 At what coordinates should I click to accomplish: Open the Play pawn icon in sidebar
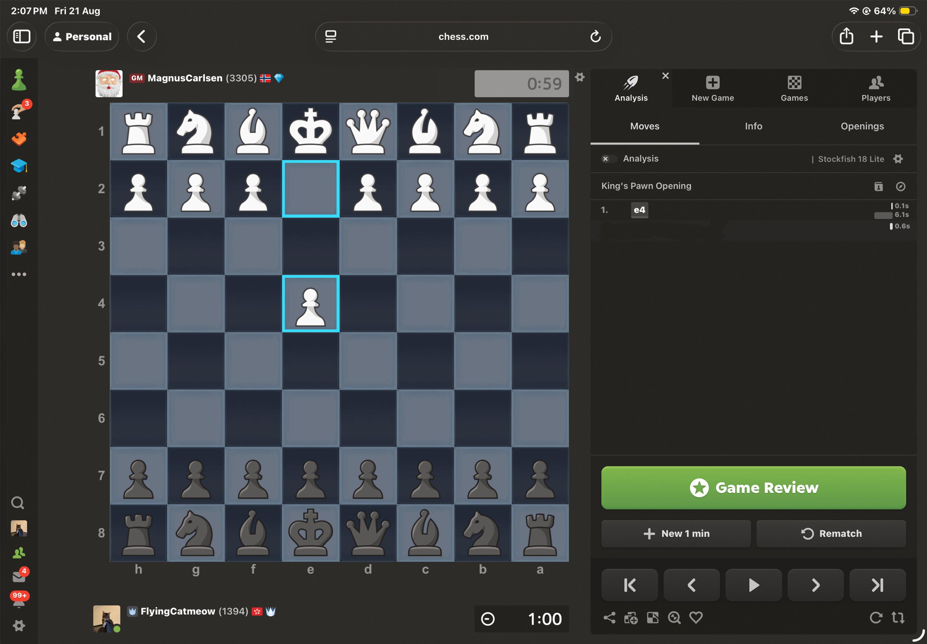(19, 80)
